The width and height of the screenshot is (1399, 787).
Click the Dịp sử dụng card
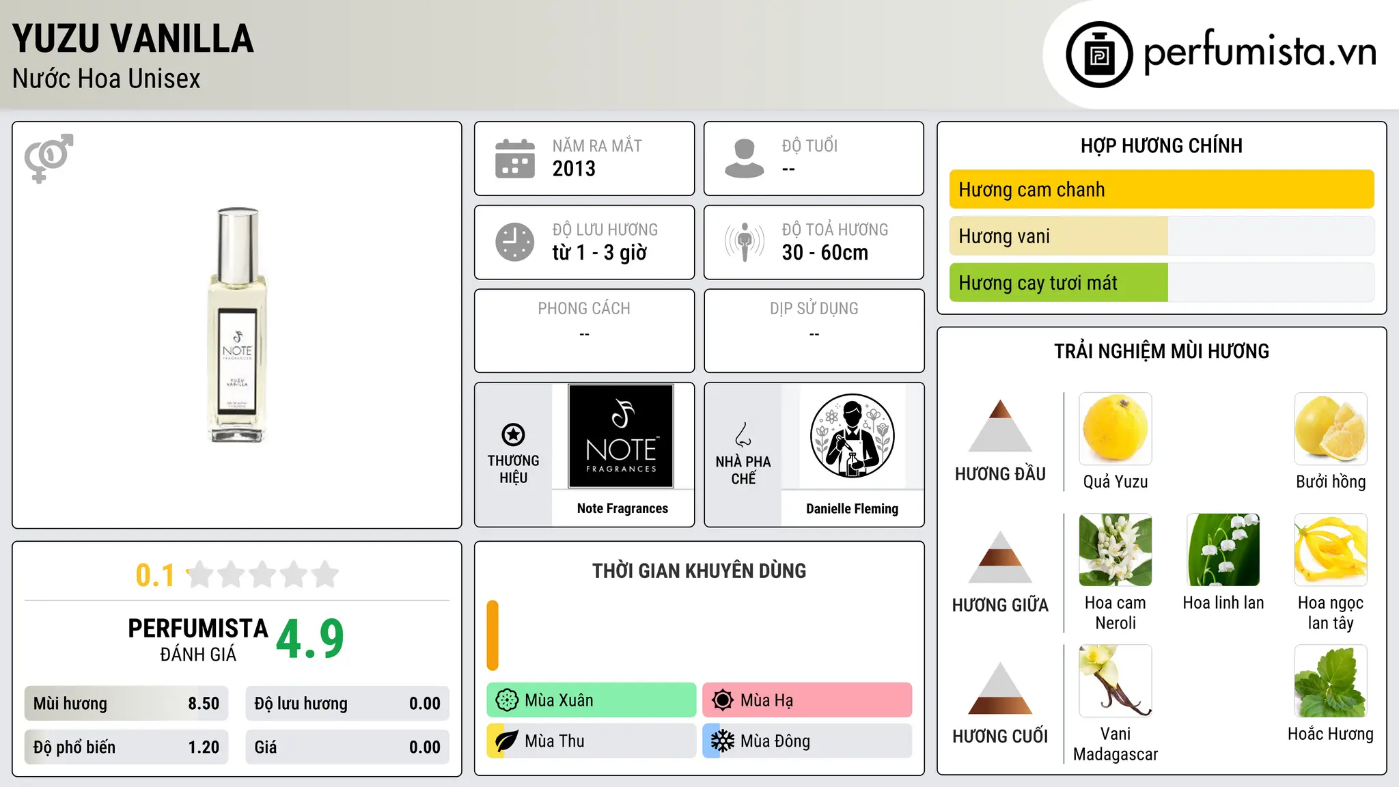point(814,331)
